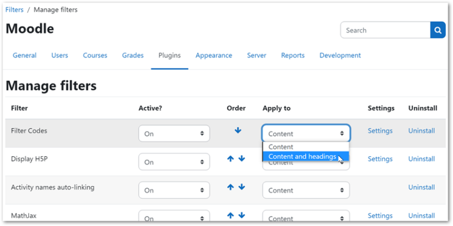The width and height of the screenshot is (453, 226).
Task: Open Display H5P Active dropdown
Action: coord(174,162)
